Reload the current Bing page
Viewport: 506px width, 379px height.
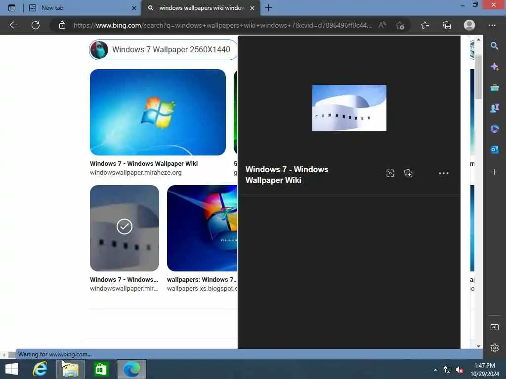(x=36, y=25)
